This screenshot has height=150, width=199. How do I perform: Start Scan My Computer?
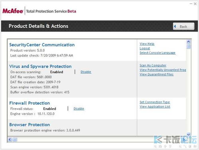(x=153, y=65)
